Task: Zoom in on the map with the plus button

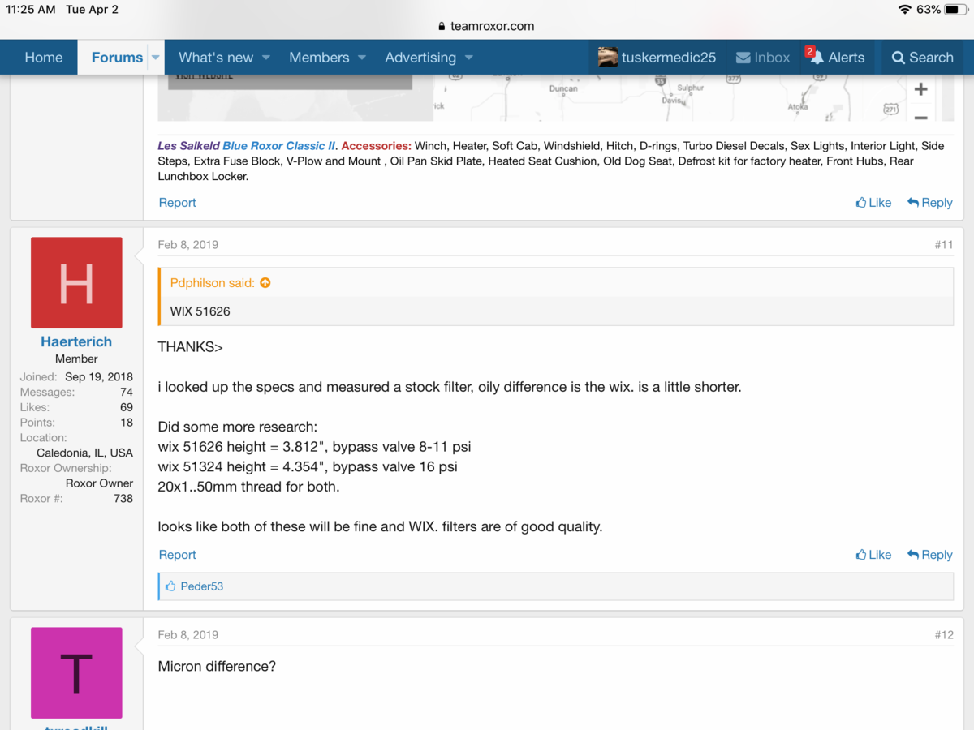Action: click(920, 89)
